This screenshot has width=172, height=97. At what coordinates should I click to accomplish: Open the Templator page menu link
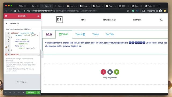[x=109, y=20]
